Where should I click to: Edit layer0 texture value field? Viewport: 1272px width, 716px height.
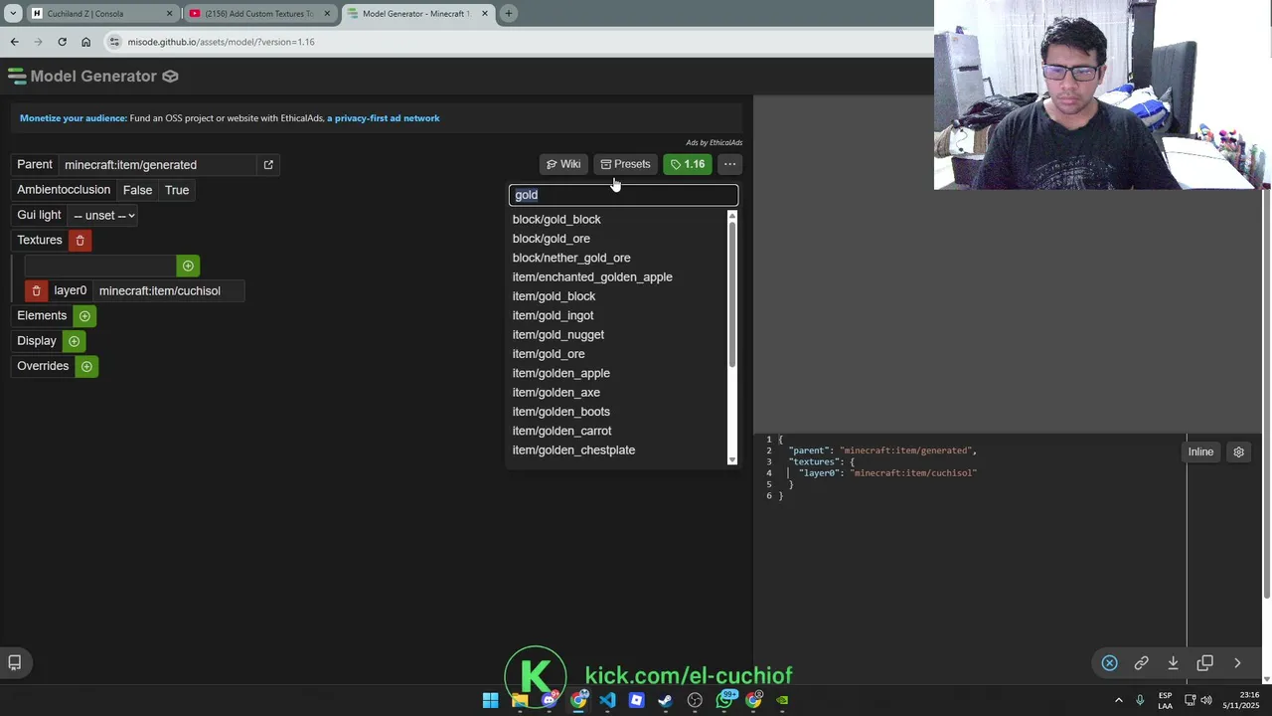point(169,290)
